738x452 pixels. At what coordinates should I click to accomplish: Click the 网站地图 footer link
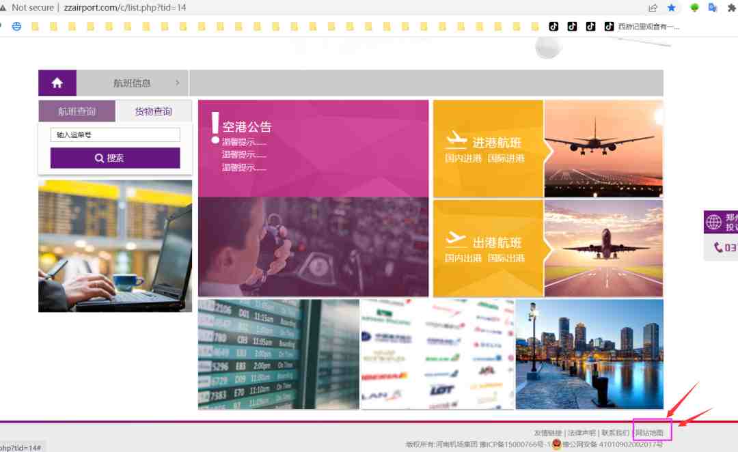(650, 432)
